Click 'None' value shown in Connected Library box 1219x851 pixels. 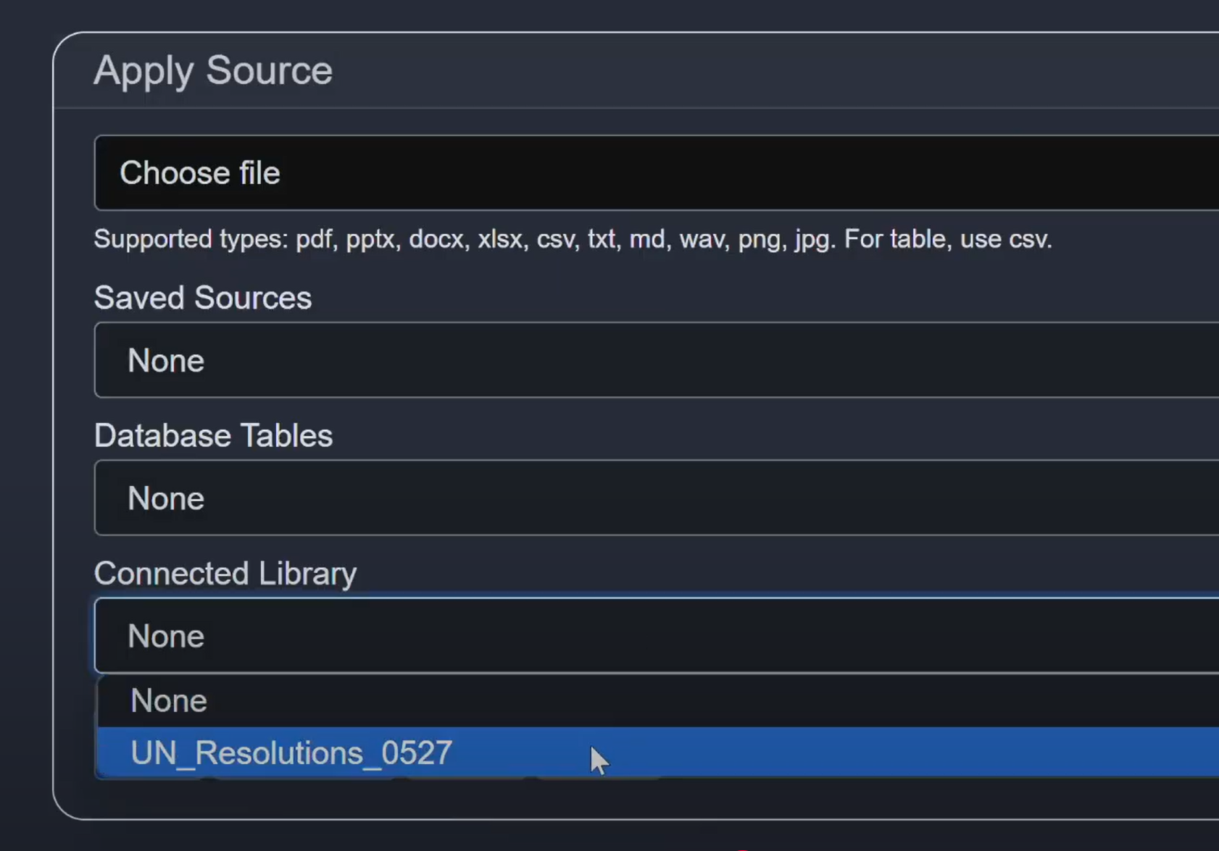pos(166,636)
